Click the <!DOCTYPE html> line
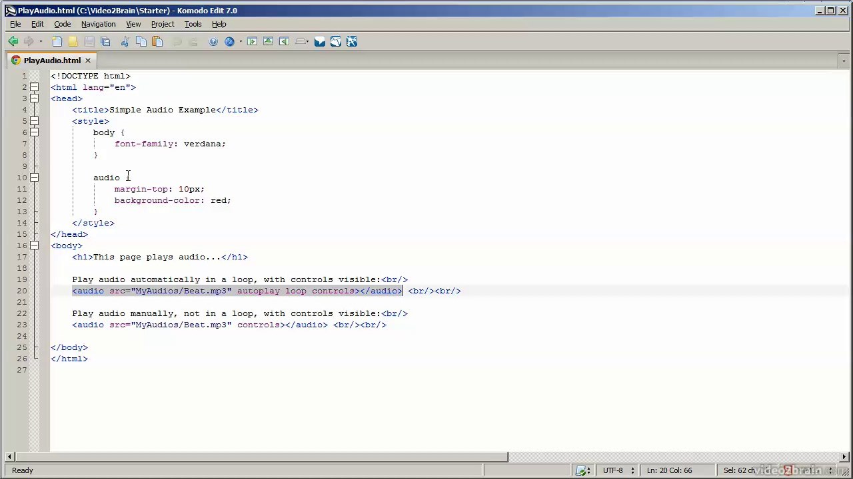The height and width of the screenshot is (479, 853). click(x=91, y=76)
